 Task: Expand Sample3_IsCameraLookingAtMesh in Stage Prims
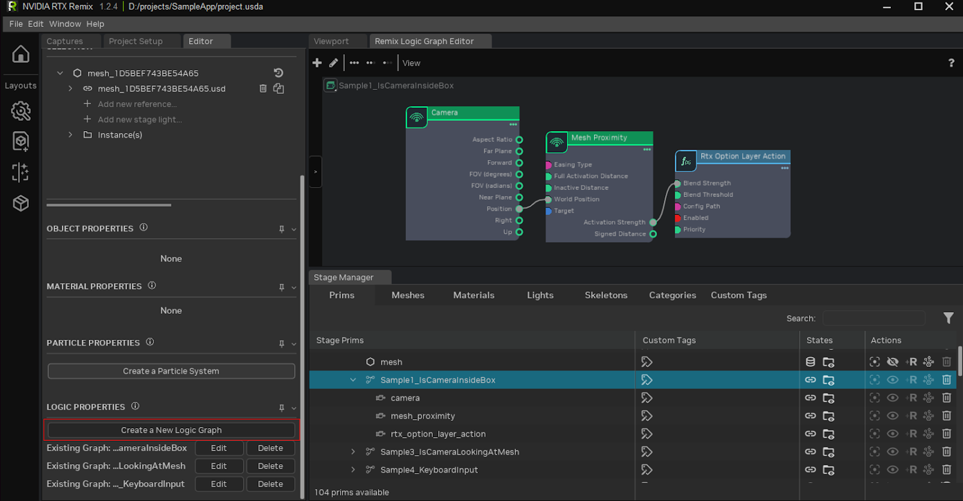353,452
